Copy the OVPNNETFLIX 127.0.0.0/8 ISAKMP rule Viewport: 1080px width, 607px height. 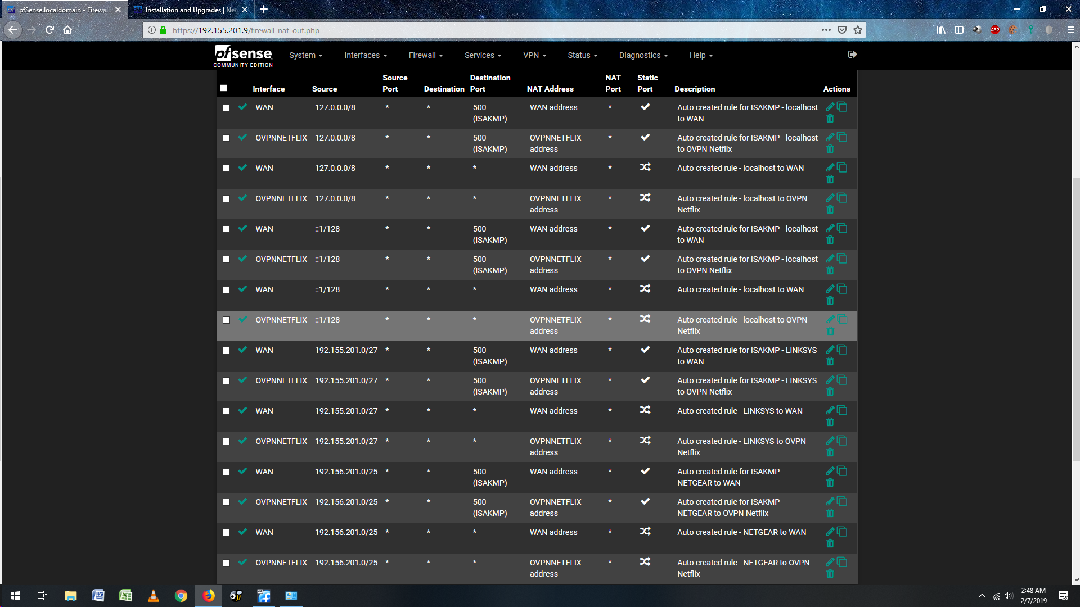[x=842, y=137]
